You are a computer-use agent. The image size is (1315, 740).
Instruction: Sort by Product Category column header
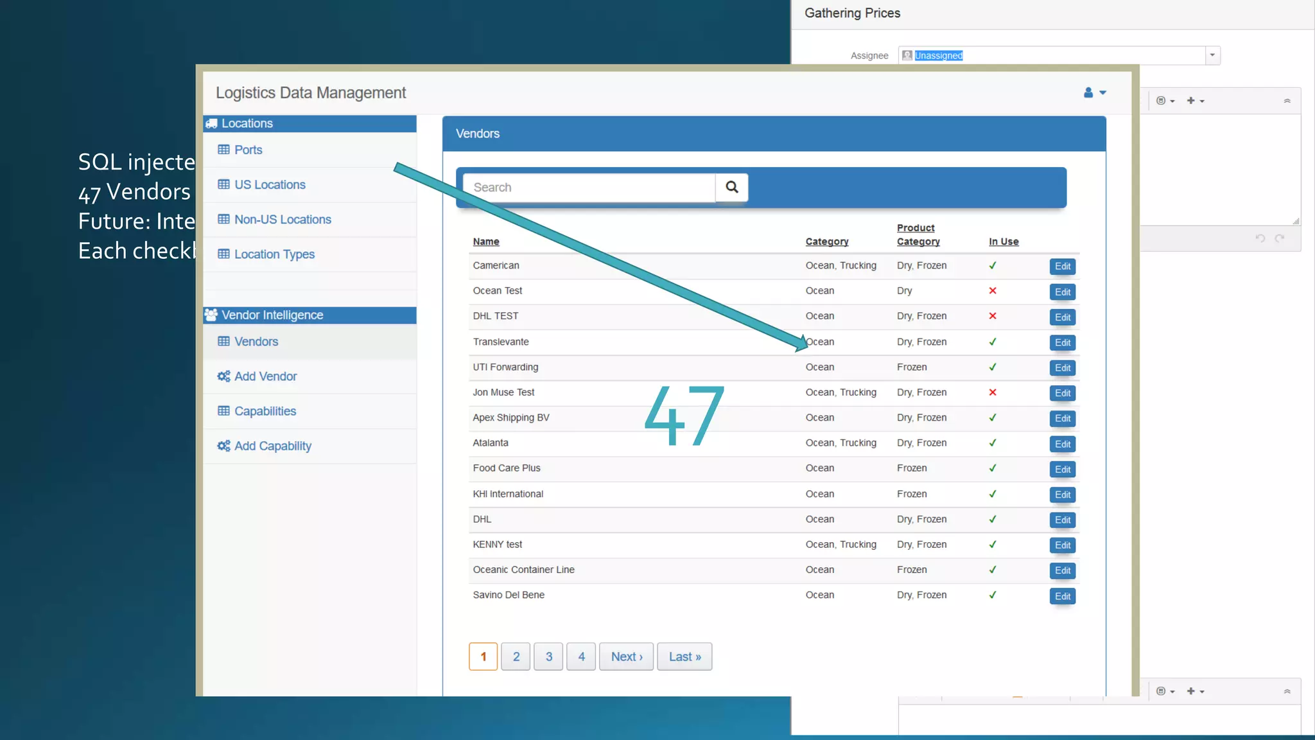point(918,234)
